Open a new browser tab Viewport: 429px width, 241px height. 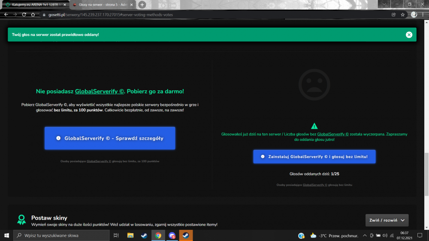(x=142, y=5)
